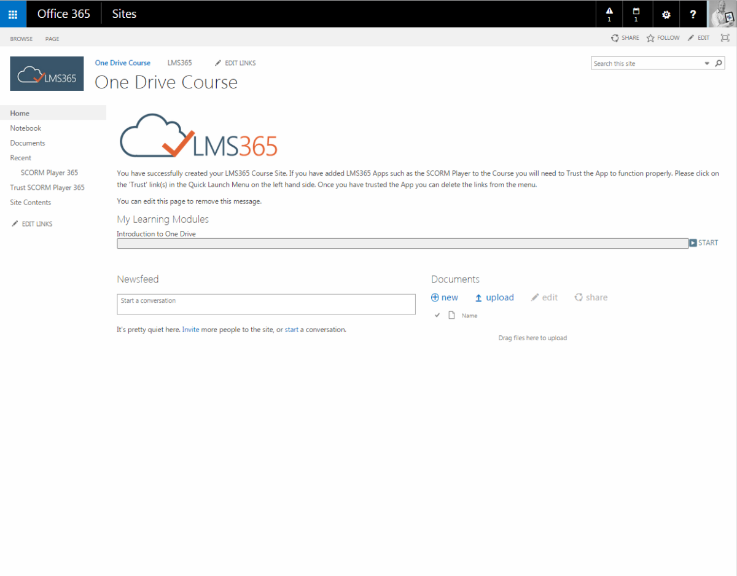This screenshot has width=737, height=576.
Task: Toggle the select-all checkmark in Documents
Action: click(437, 316)
